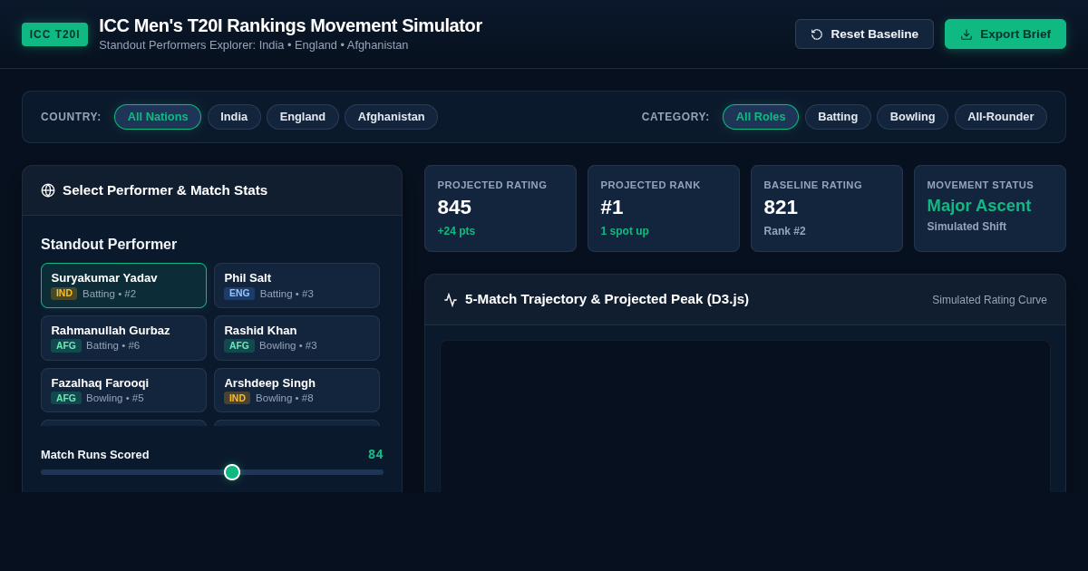Click the Major Ascent status text

pos(978,206)
